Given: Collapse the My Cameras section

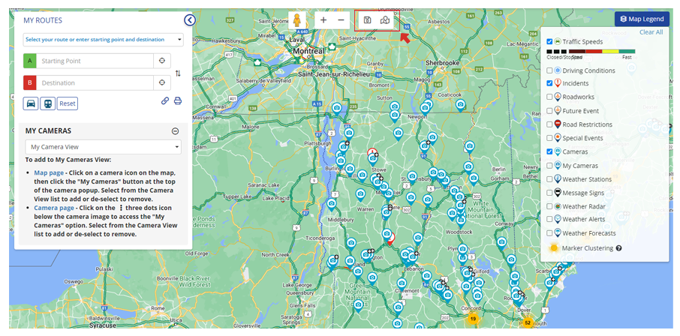Looking at the screenshot, I should tap(175, 130).
